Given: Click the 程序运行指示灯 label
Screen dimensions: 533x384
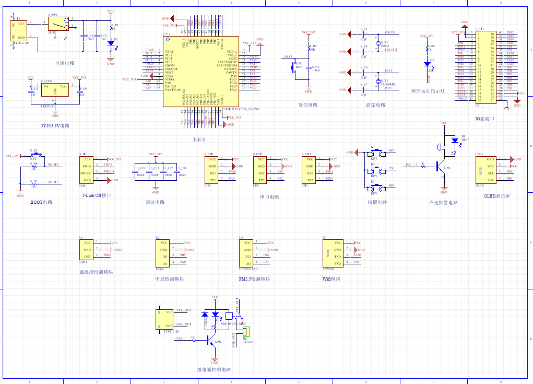Looking at the screenshot, I should (x=428, y=91).
